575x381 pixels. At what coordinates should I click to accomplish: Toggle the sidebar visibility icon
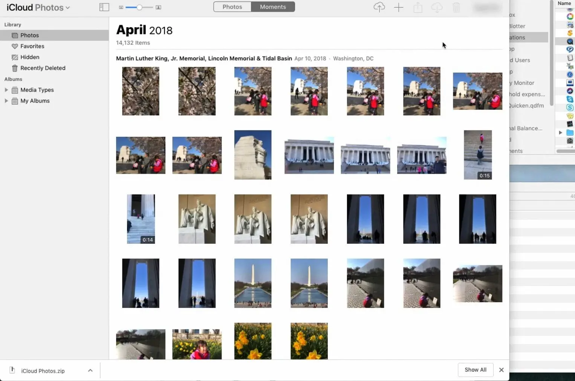(x=104, y=7)
